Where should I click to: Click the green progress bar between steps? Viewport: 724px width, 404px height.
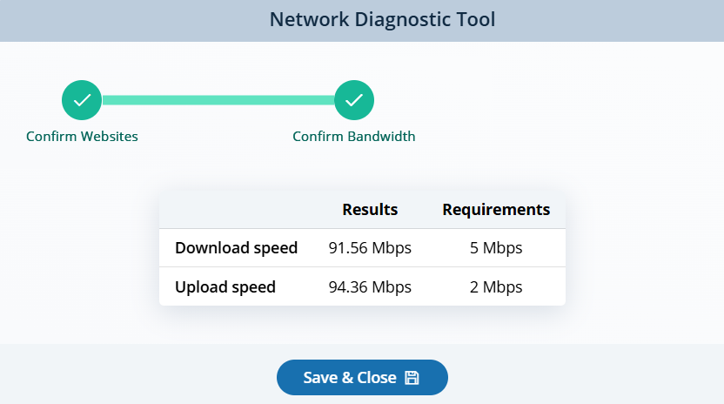[x=218, y=100]
